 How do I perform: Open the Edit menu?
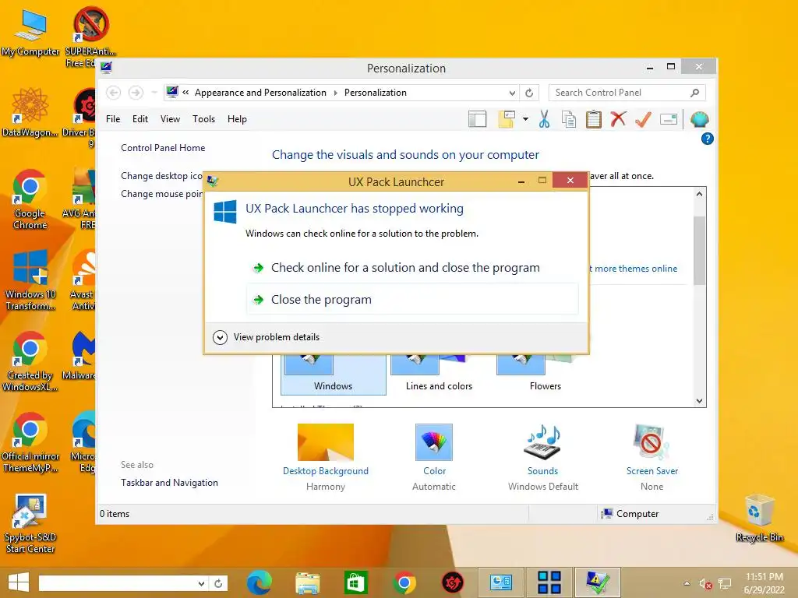[140, 119]
